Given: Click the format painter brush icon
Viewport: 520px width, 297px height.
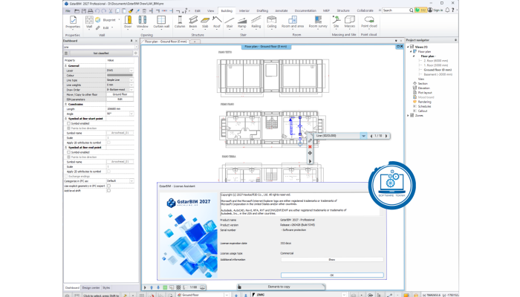Looking at the screenshot, I should (131, 11).
